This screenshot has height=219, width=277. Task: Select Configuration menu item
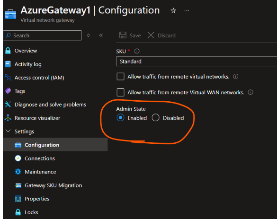tap(55, 145)
